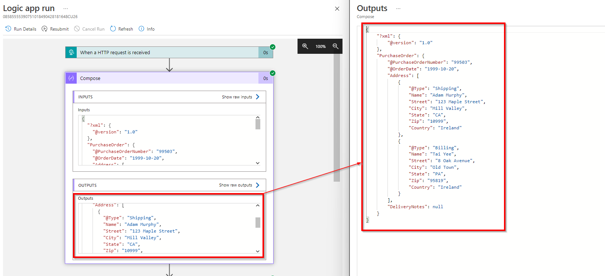The image size is (605, 276).
Task: Click "@Type": "Billing" line in Outputs pane
Action: pos(434,148)
